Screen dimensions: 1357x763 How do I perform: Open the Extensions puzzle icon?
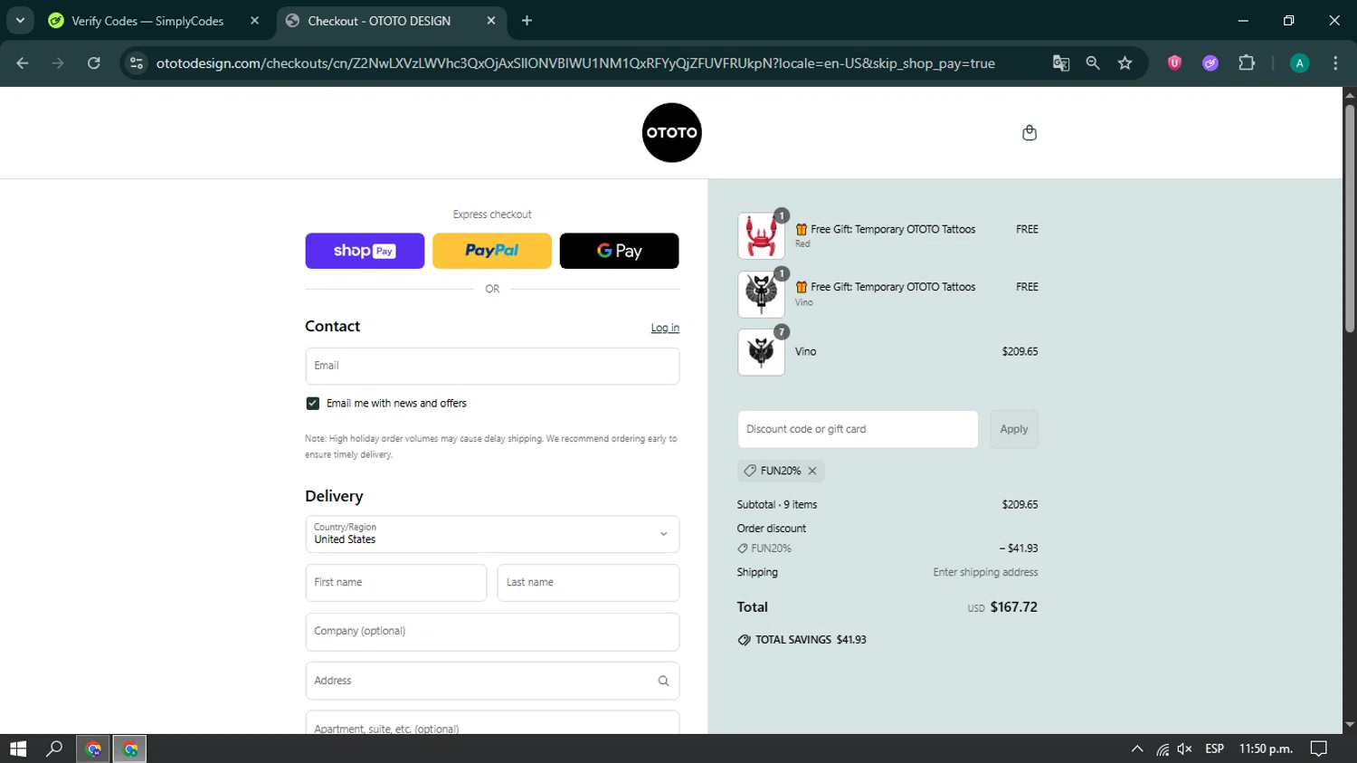click(x=1247, y=62)
